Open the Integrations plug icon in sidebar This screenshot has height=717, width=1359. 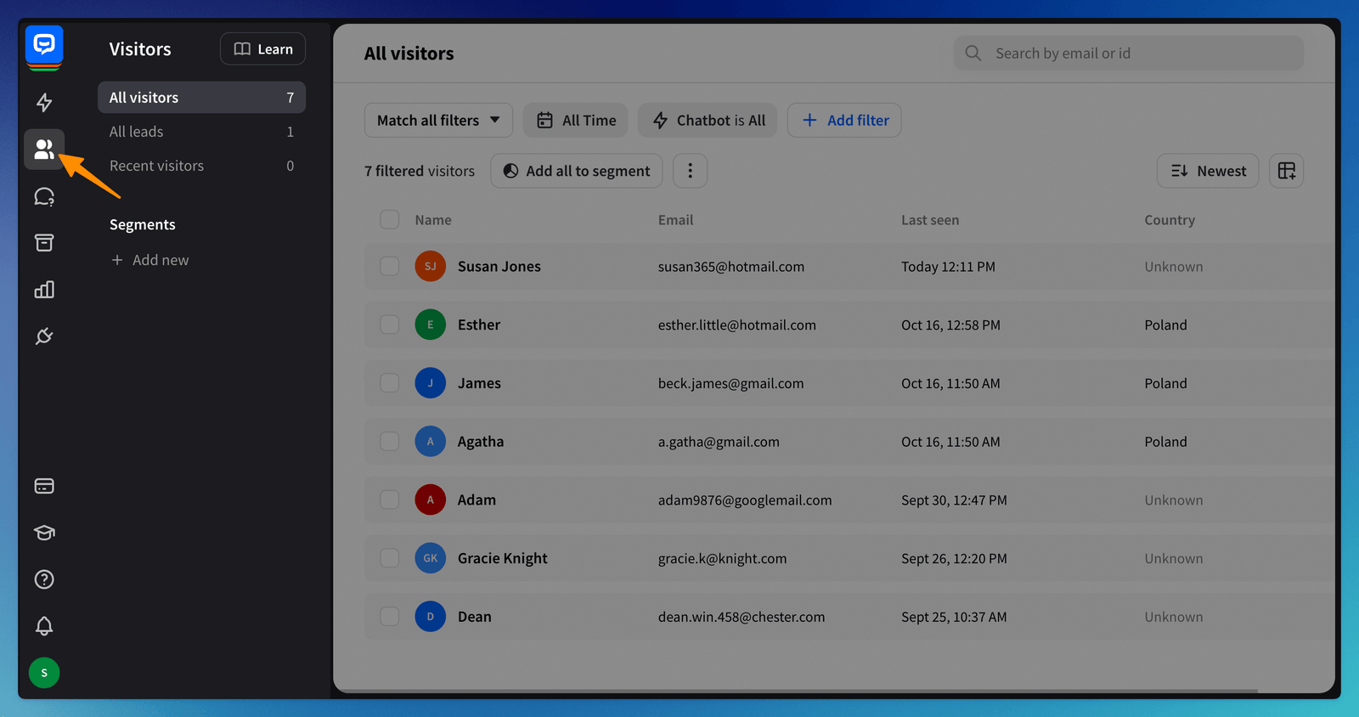(x=44, y=336)
